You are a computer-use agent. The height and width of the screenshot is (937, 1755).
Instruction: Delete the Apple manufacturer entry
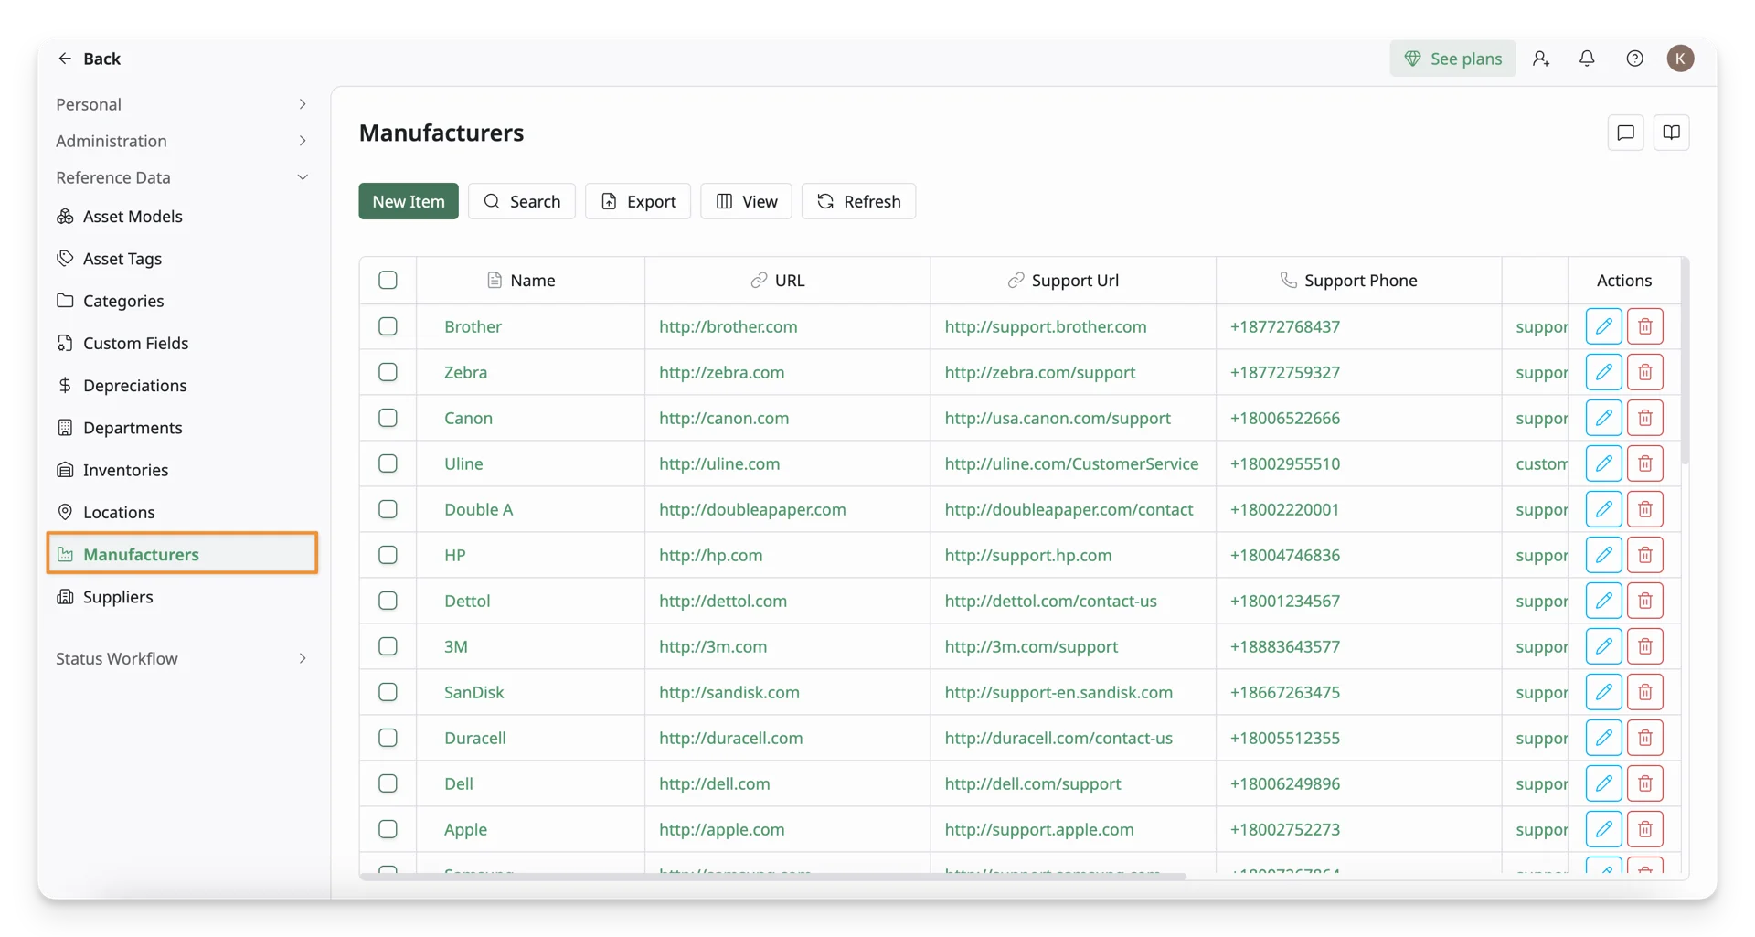pyautogui.click(x=1644, y=829)
